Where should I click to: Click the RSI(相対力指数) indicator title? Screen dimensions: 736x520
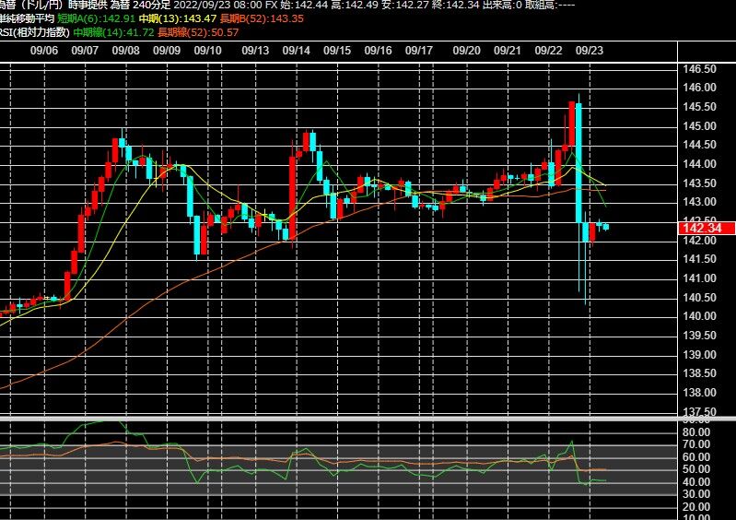pos(35,32)
